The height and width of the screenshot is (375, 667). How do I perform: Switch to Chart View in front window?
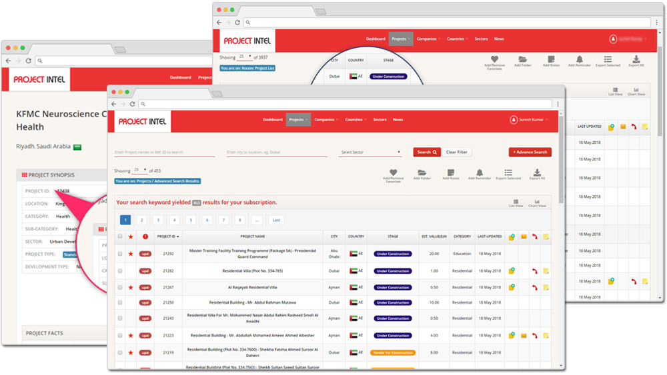coord(537,203)
